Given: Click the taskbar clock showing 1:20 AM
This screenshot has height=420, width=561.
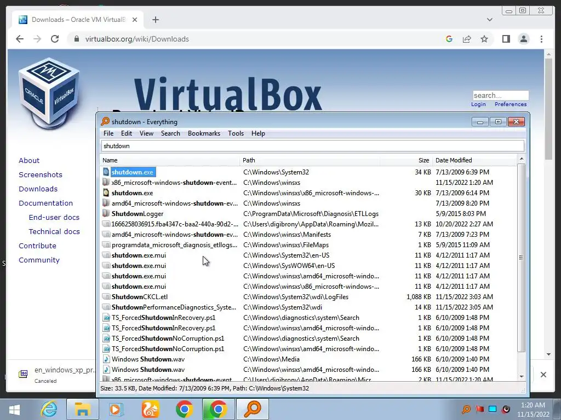Looking at the screenshot, I should (x=533, y=410).
